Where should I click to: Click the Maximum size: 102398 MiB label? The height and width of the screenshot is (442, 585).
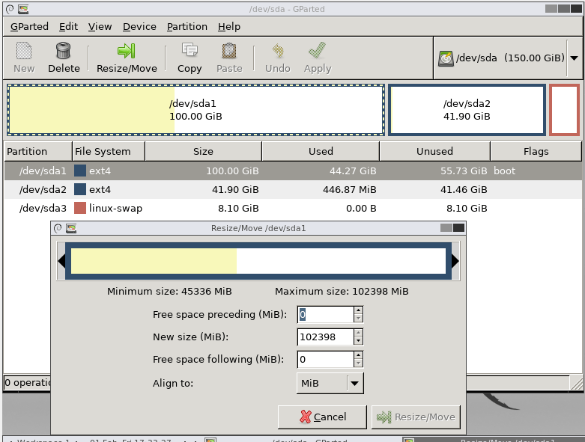click(342, 291)
